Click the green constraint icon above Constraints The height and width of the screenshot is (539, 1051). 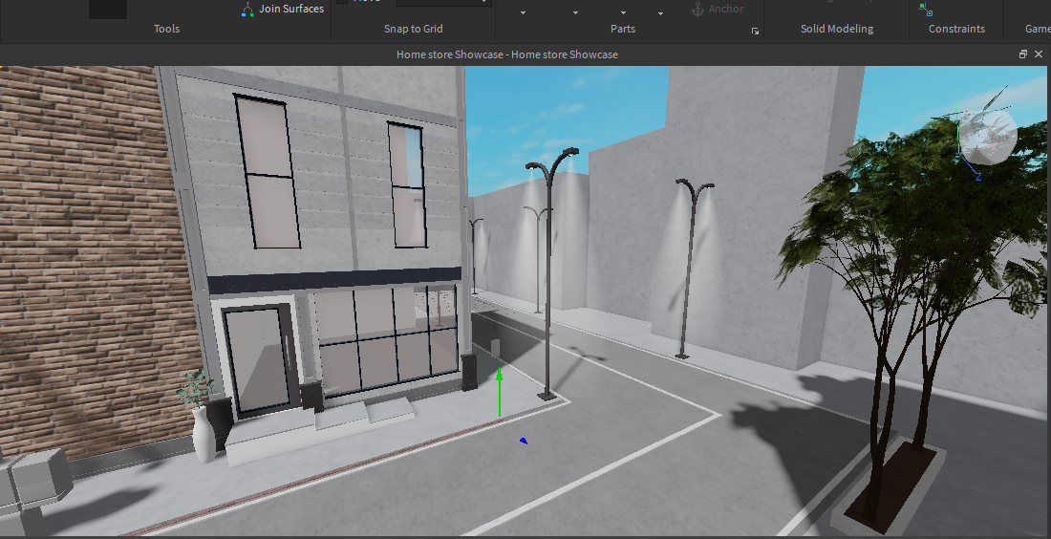point(926,9)
